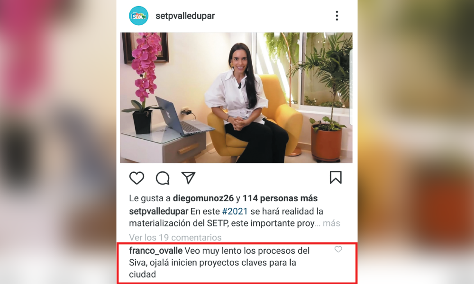Click franco_ovalle's comment text about Siva
The width and height of the screenshot is (474, 284).
coord(219,262)
